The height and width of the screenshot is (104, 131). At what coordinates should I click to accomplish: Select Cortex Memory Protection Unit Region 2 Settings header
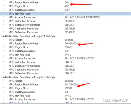click(28, 77)
